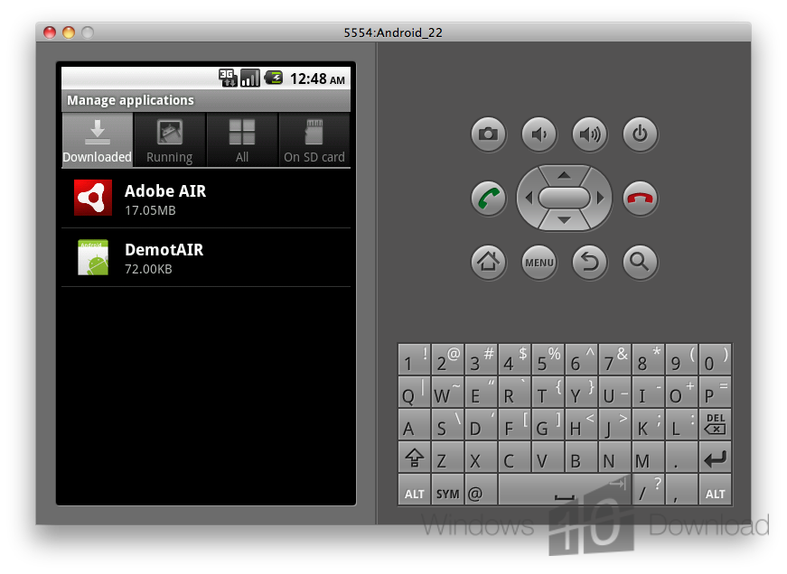Click the 0 key
The height and width of the screenshot is (574, 787).
tap(716, 359)
